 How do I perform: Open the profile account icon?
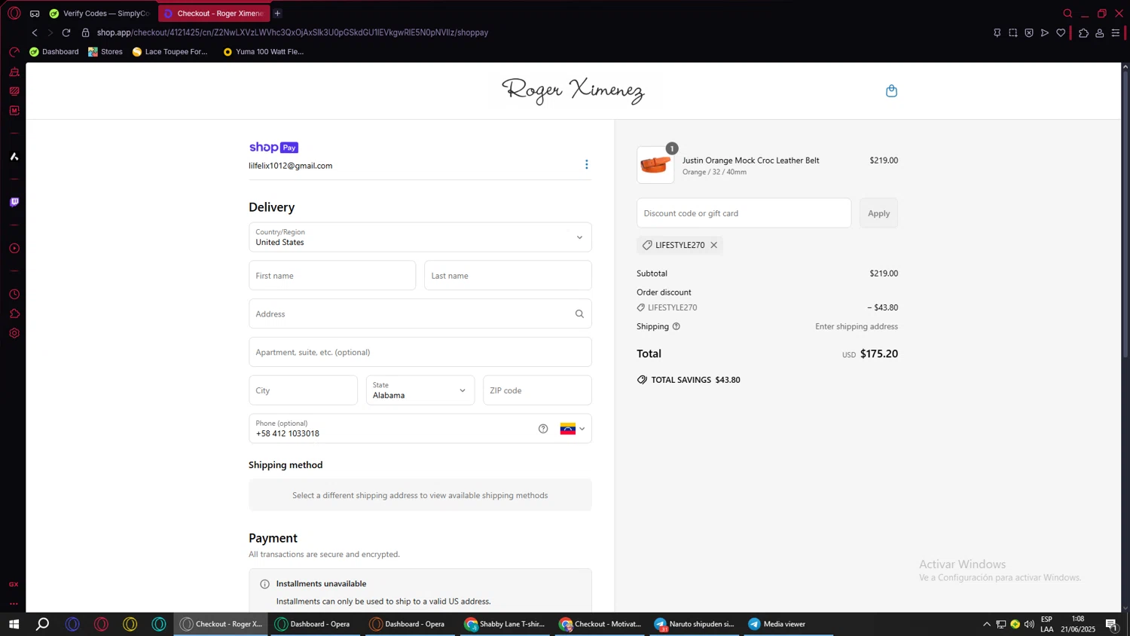[1099, 32]
